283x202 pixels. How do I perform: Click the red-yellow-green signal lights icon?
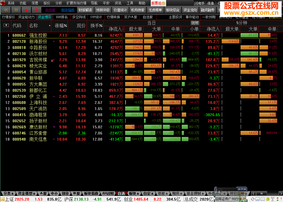[277, 199]
